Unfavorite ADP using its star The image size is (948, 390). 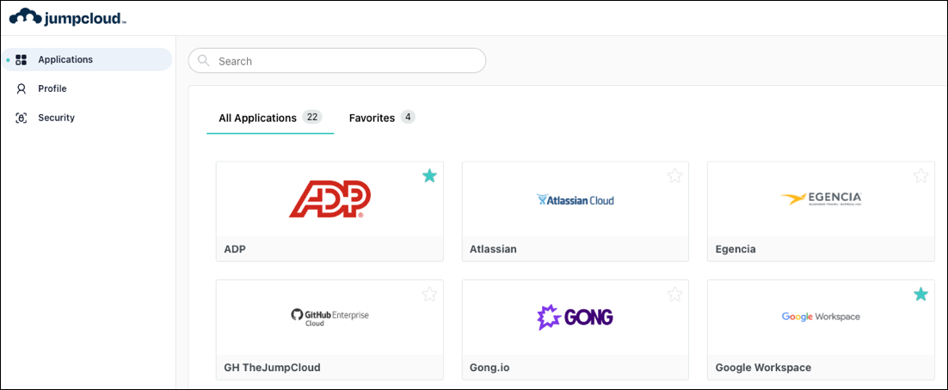[429, 176]
